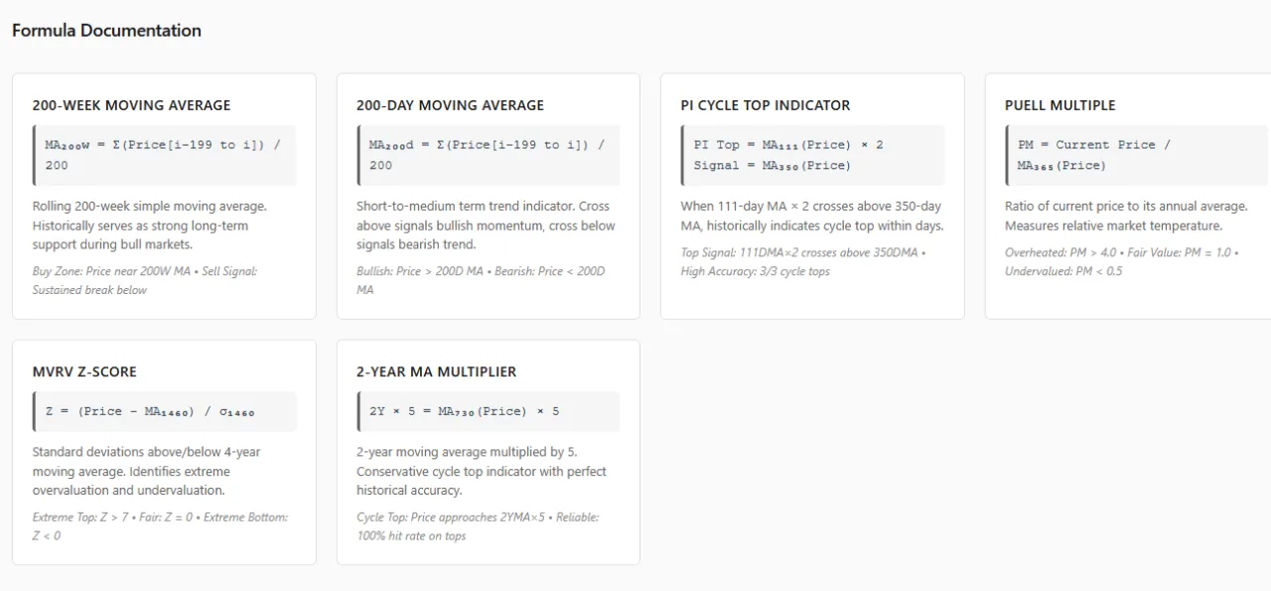Viewport: 1271px width, 591px height.
Task: Click the Top Signal 111DMA×2 note
Action: coord(802,261)
